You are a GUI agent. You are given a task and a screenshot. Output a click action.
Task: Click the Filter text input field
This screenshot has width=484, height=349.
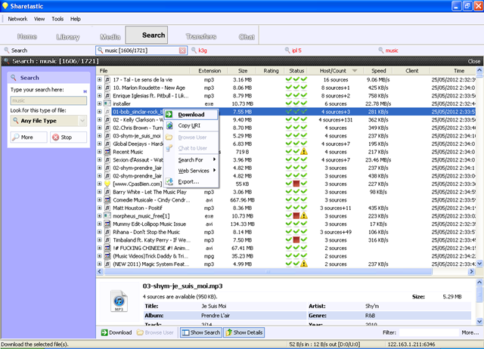(x=427, y=332)
